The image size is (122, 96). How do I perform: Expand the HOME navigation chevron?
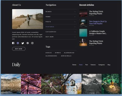pyautogui.click(x=75, y=17)
